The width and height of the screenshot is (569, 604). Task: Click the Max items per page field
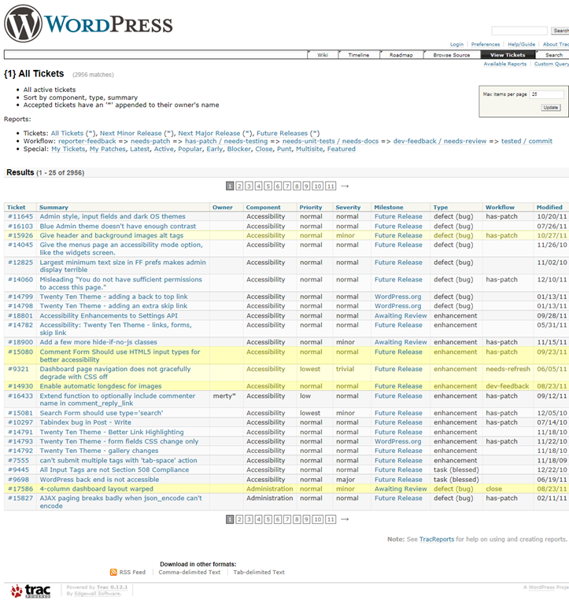[x=547, y=94]
